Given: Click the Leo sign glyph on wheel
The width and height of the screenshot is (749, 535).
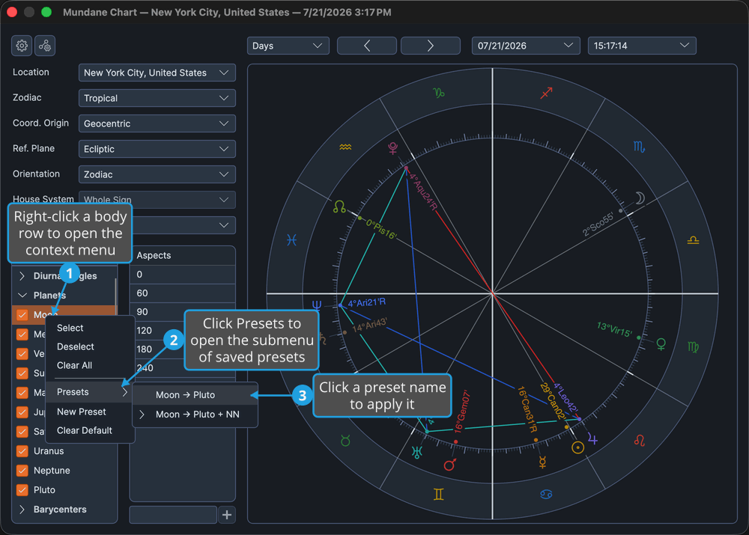Looking at the screenshot, I should click(639, 441).
